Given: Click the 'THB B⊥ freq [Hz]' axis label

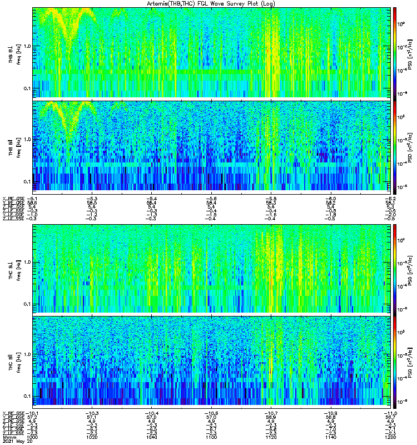Looking at the screenshot, I should pos(15,54).
